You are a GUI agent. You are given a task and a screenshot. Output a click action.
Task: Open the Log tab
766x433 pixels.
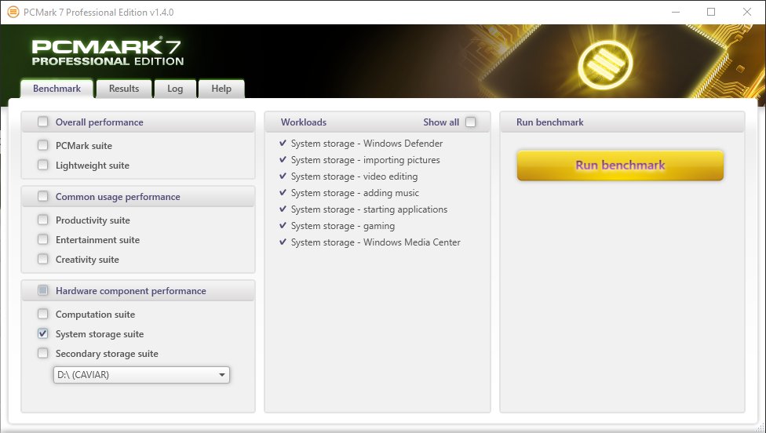(175, 89)
